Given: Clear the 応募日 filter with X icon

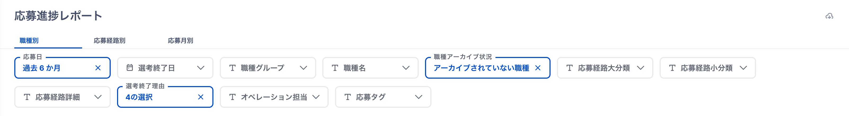Looking at the screenshot, I should pos(98,68).
